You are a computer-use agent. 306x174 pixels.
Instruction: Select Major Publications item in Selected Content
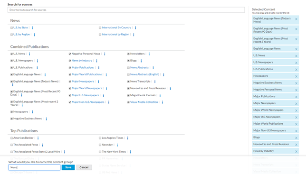276,96
